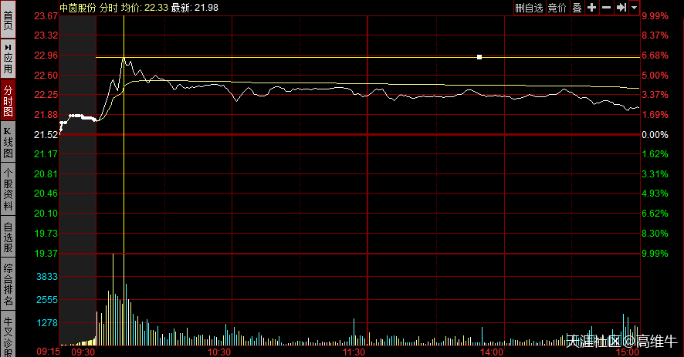Open the 综合排名 ranking tab
This screenshot has height=357, width=684.
(8, 285)
